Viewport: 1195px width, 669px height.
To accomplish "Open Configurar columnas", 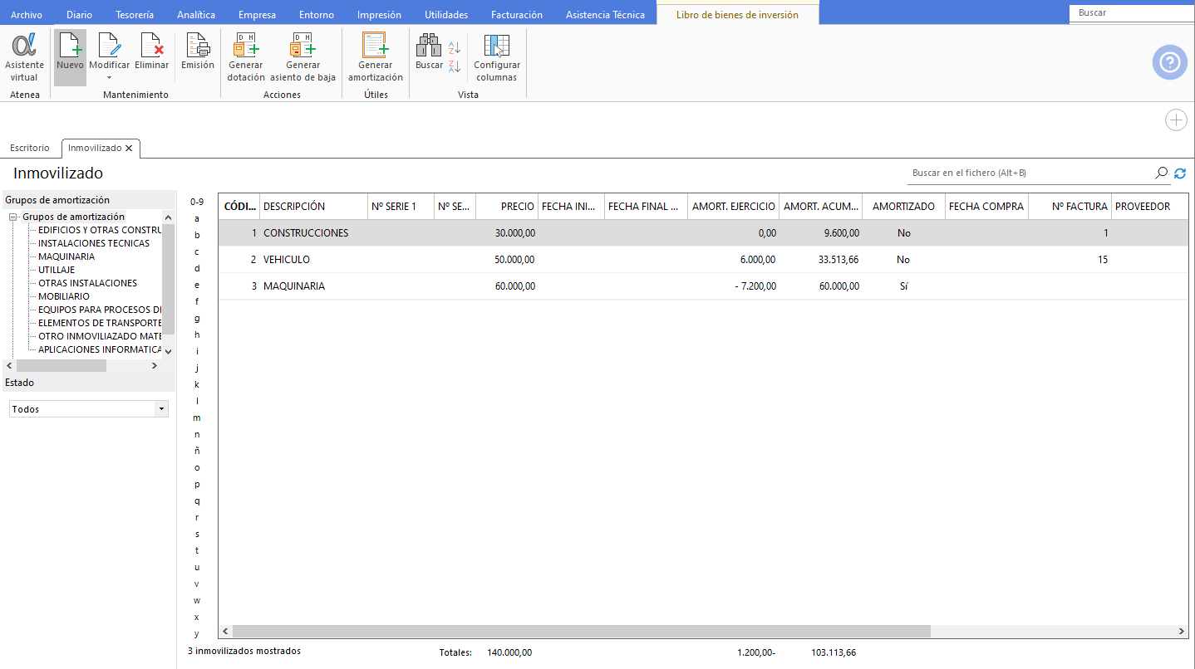I will (497, 57).
